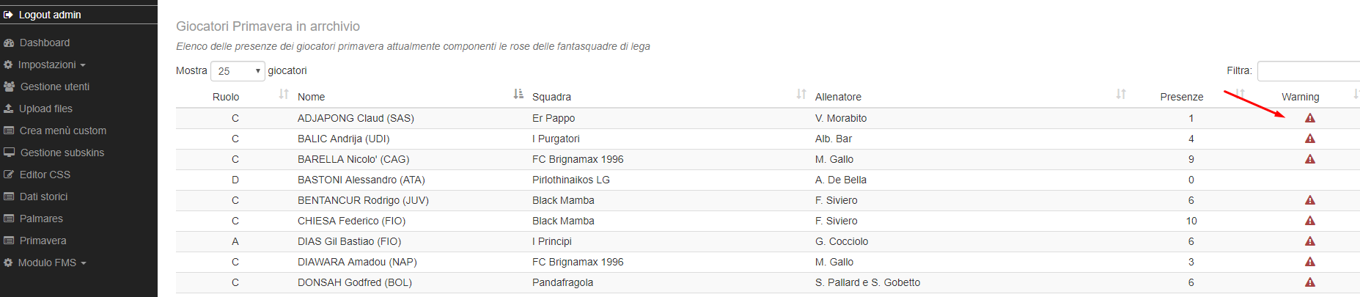Click warning icon for ADJAPONG Claud row
1360x297 pixels.
tap(1309, 118)
